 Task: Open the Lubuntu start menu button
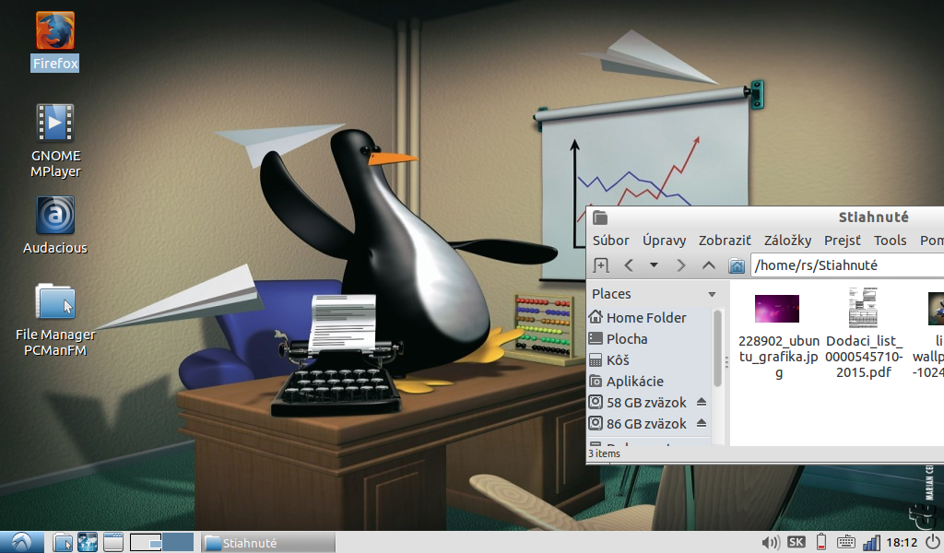tap(22, 542)
